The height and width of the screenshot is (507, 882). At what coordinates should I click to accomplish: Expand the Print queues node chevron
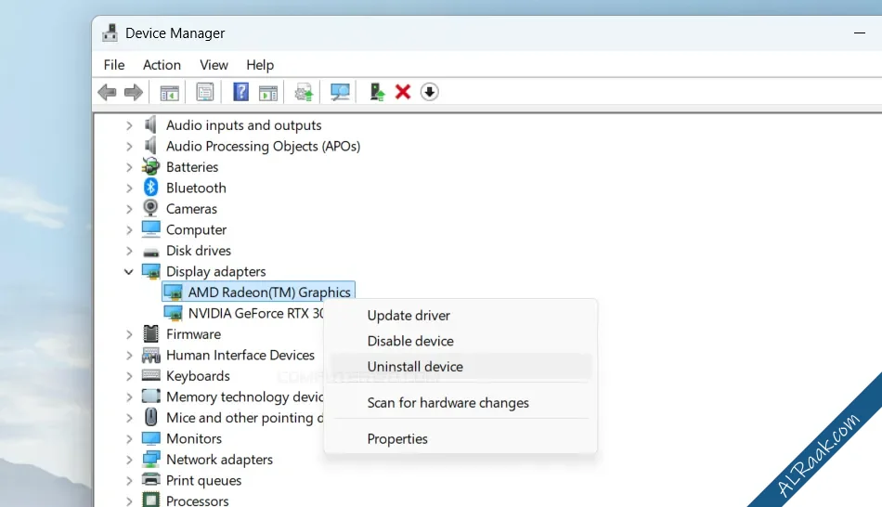(x=129, y=480)
